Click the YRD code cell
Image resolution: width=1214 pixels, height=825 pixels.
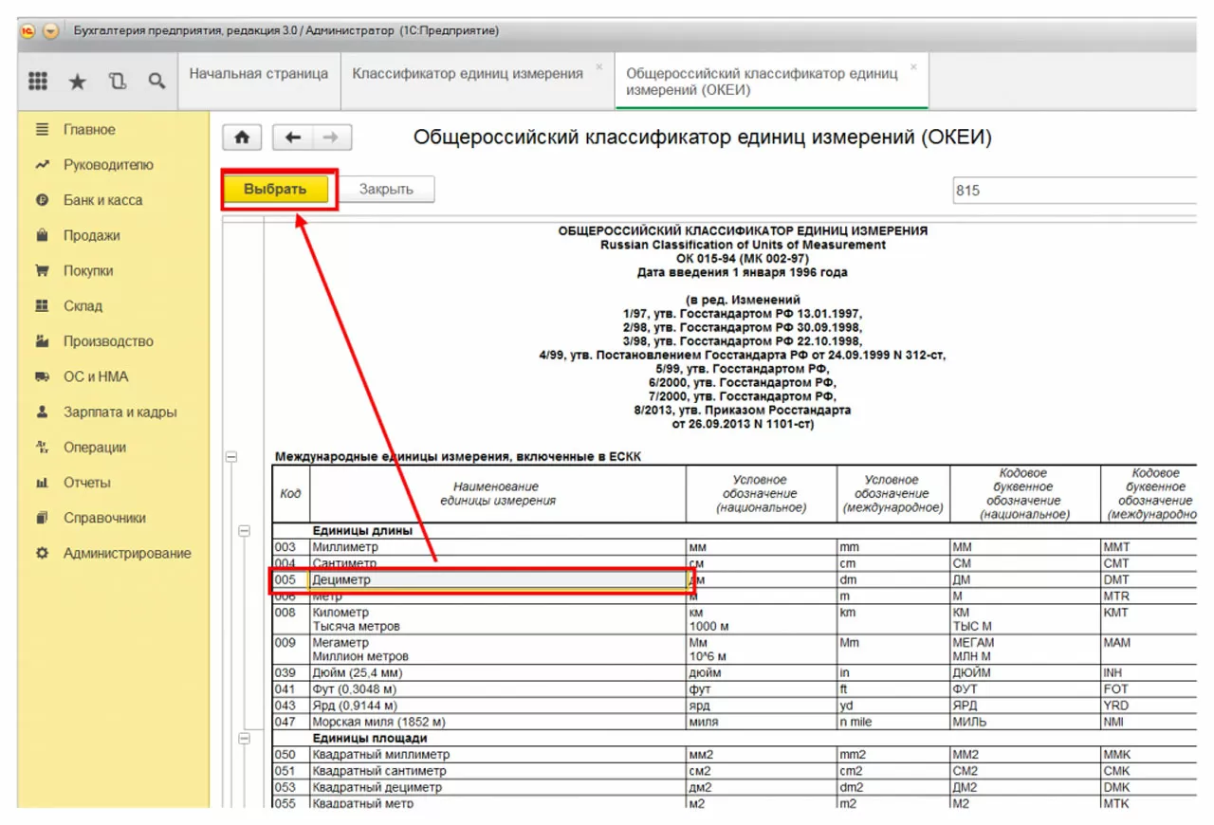click(1149, 706)
